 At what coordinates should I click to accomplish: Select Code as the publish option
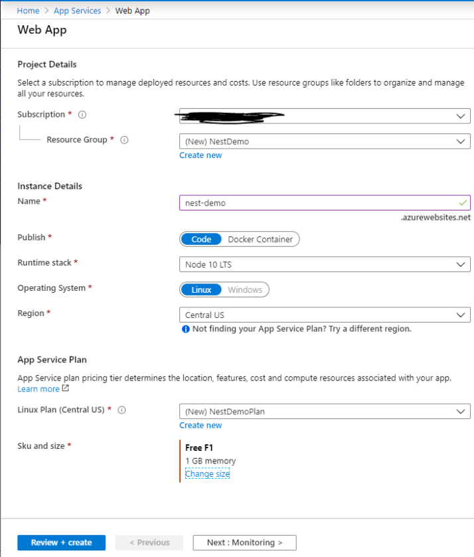(x=202, y=239)
